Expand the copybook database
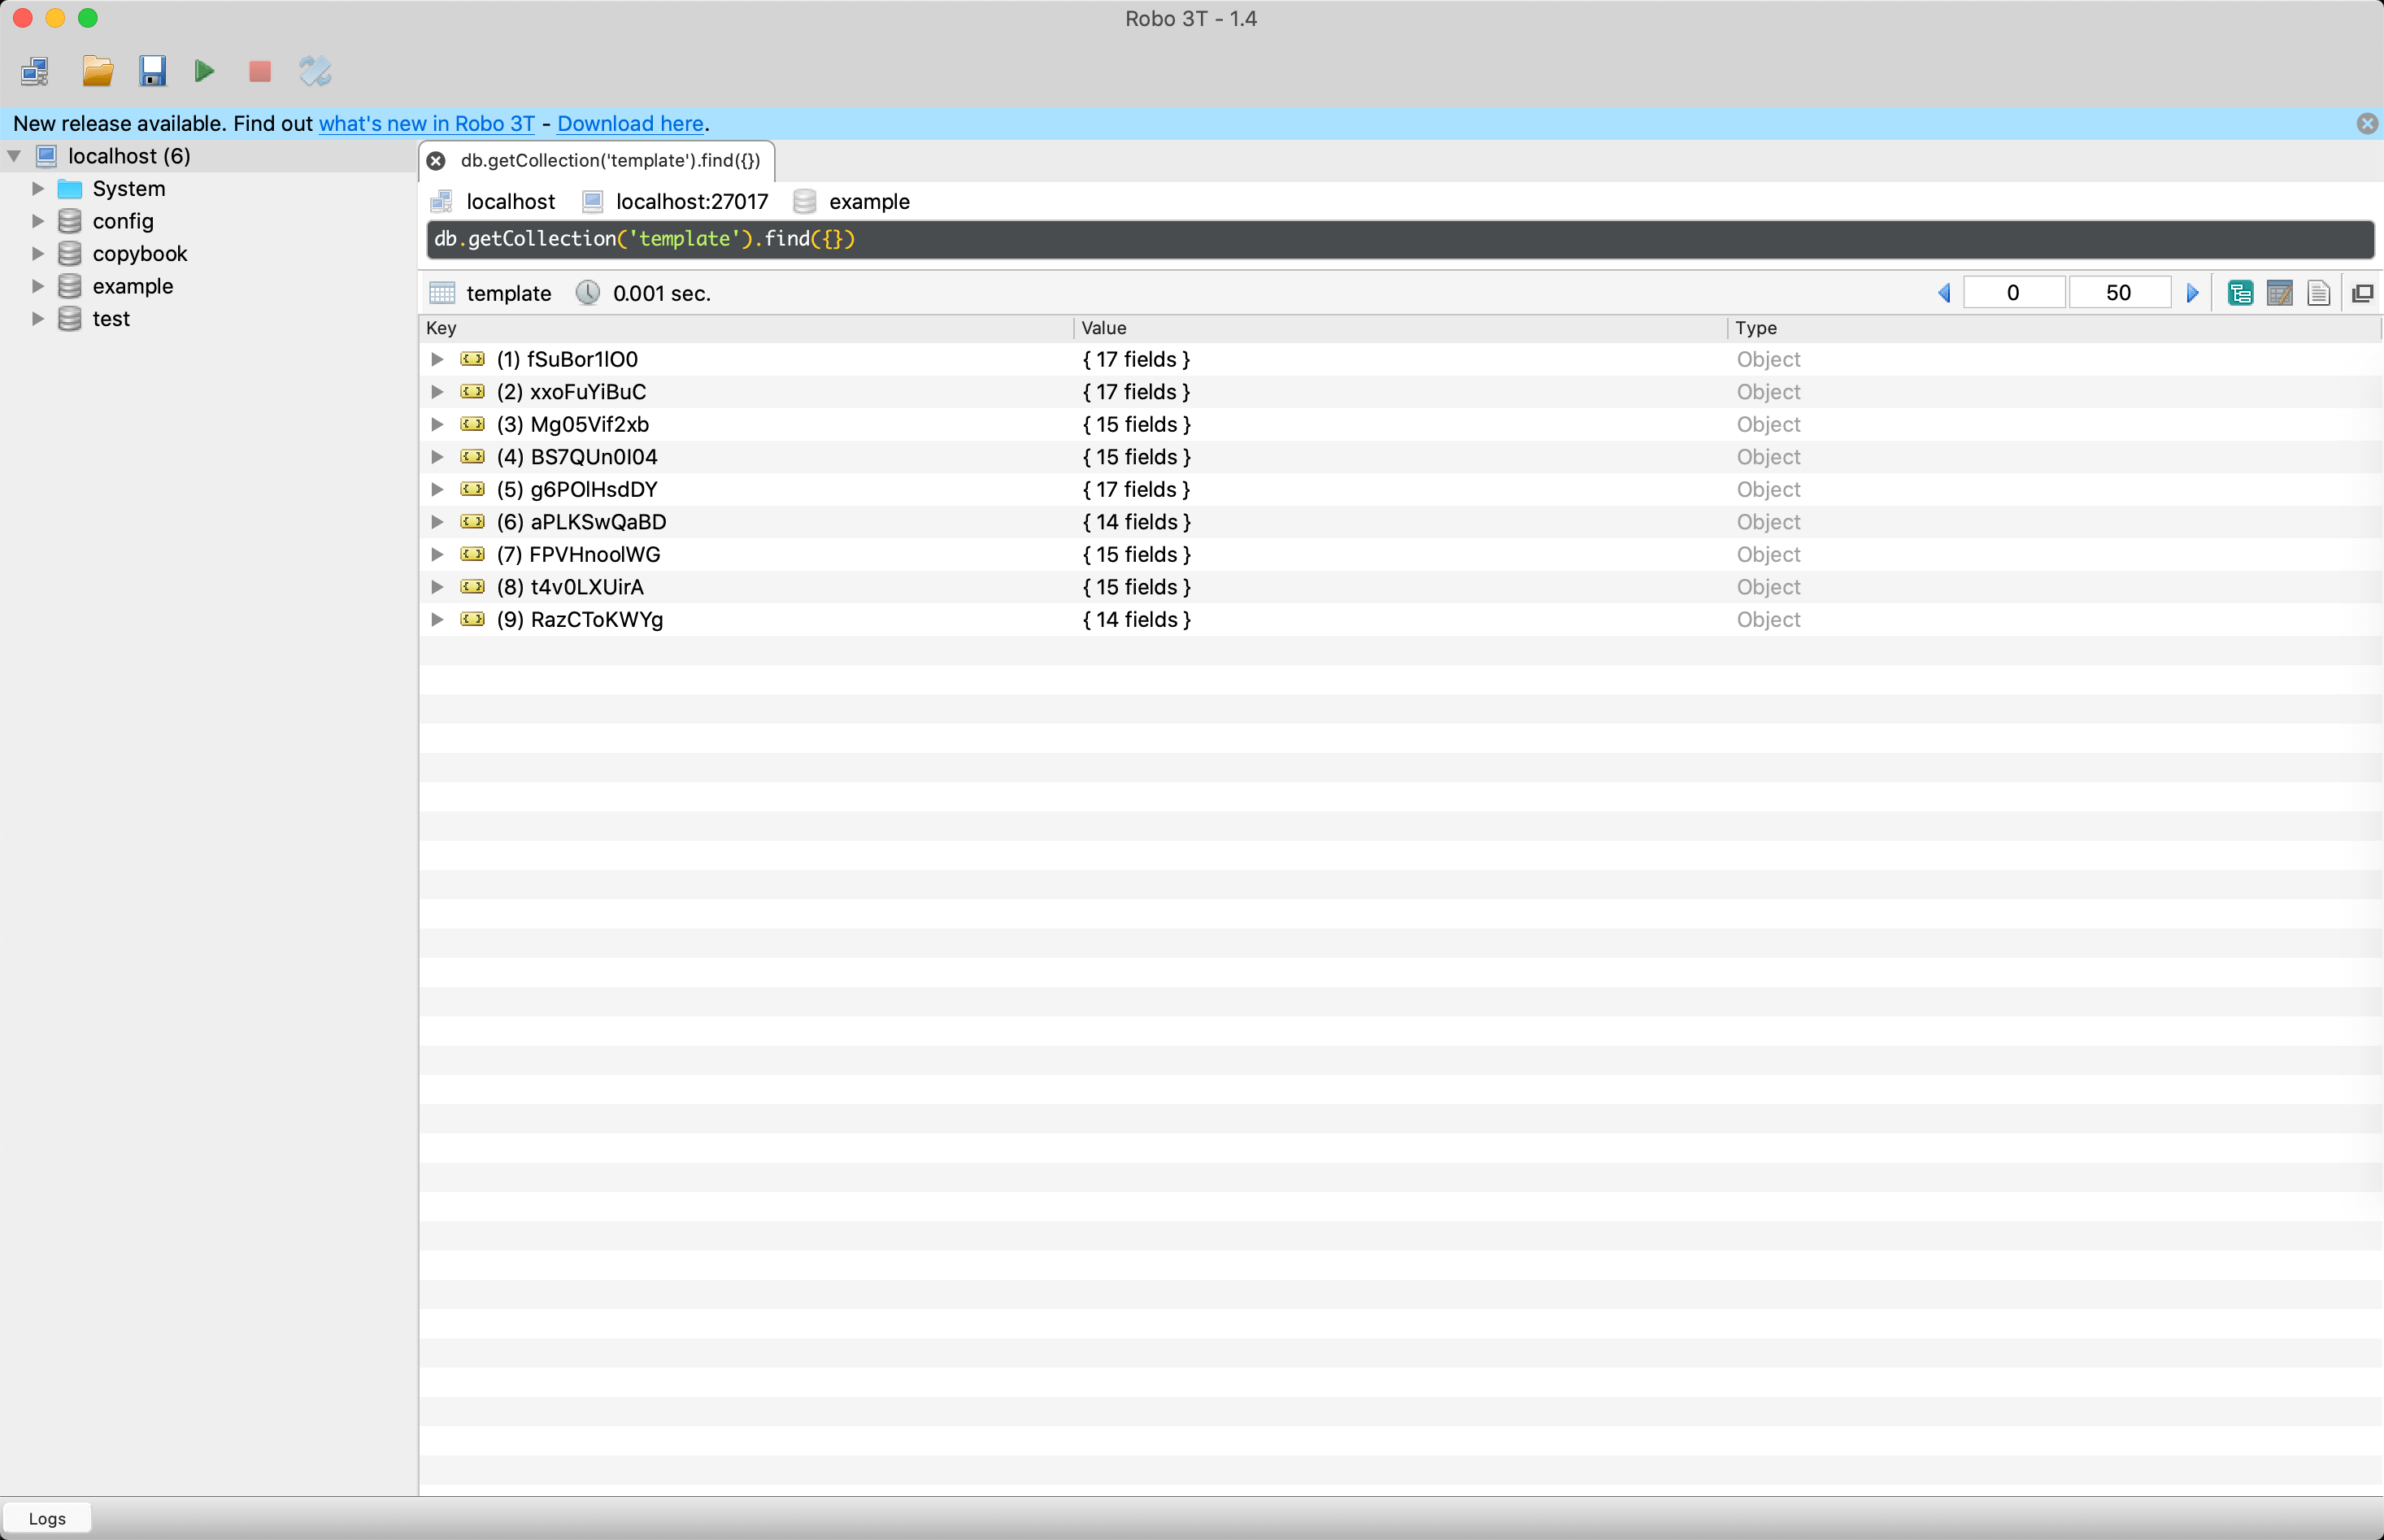 (38, 253)
